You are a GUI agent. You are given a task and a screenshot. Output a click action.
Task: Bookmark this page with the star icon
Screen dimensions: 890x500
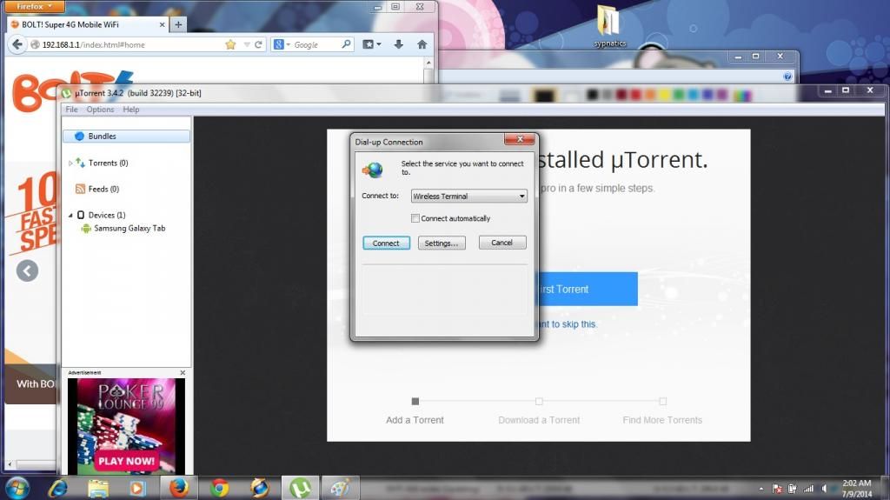point(230,44)
